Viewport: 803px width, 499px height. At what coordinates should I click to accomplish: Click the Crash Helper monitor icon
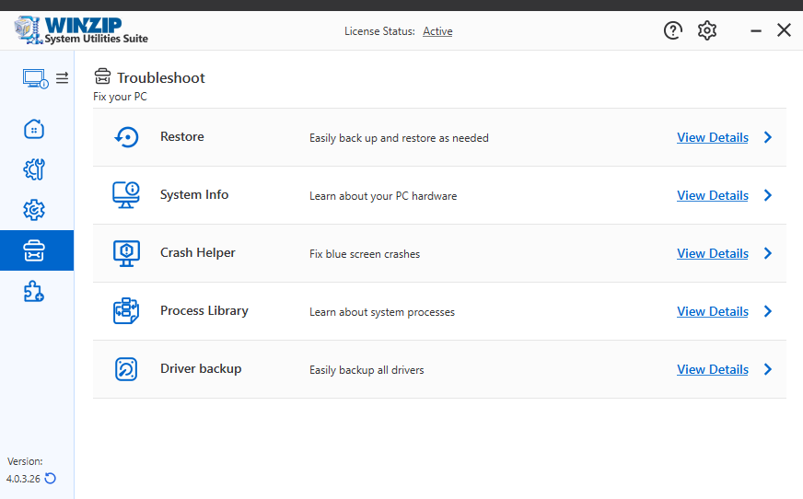click(x=126, y=253)
